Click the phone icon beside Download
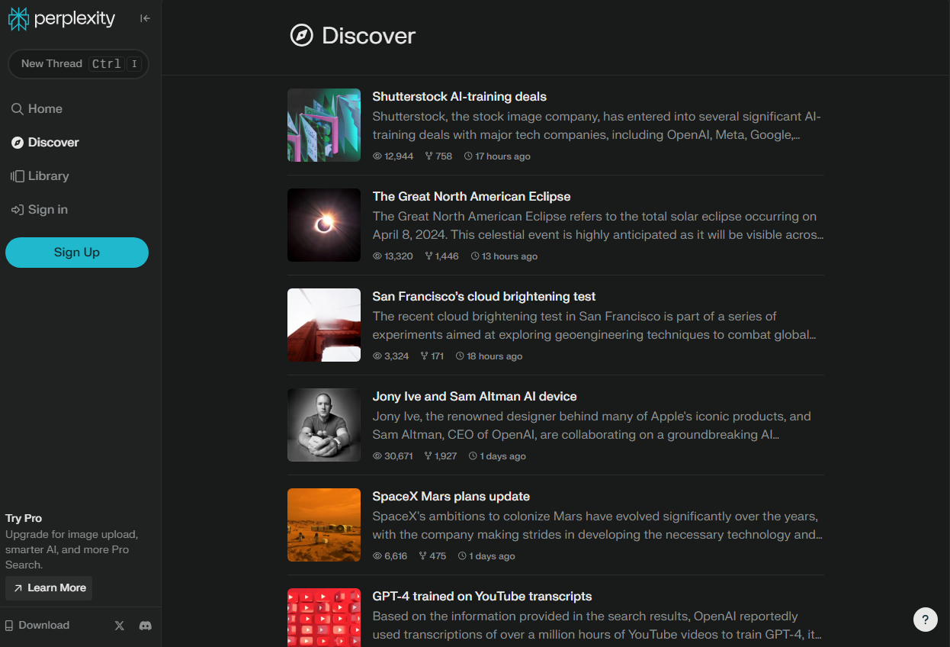Screen dimensions: 950x647 [x=9, y=626]
